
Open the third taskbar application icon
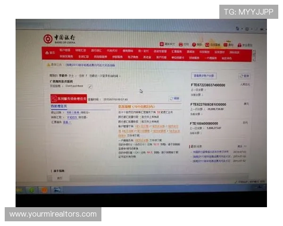(57, 190)
